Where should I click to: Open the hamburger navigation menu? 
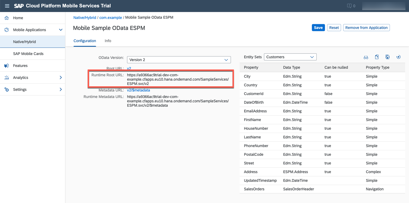(7, 6)
